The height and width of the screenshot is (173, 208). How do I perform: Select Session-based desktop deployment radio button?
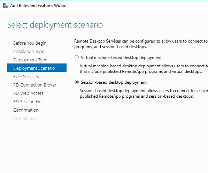[x=77, y=82]
